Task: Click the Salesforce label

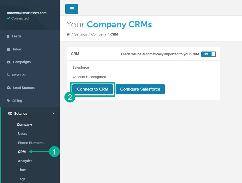Action: (80, 68)
